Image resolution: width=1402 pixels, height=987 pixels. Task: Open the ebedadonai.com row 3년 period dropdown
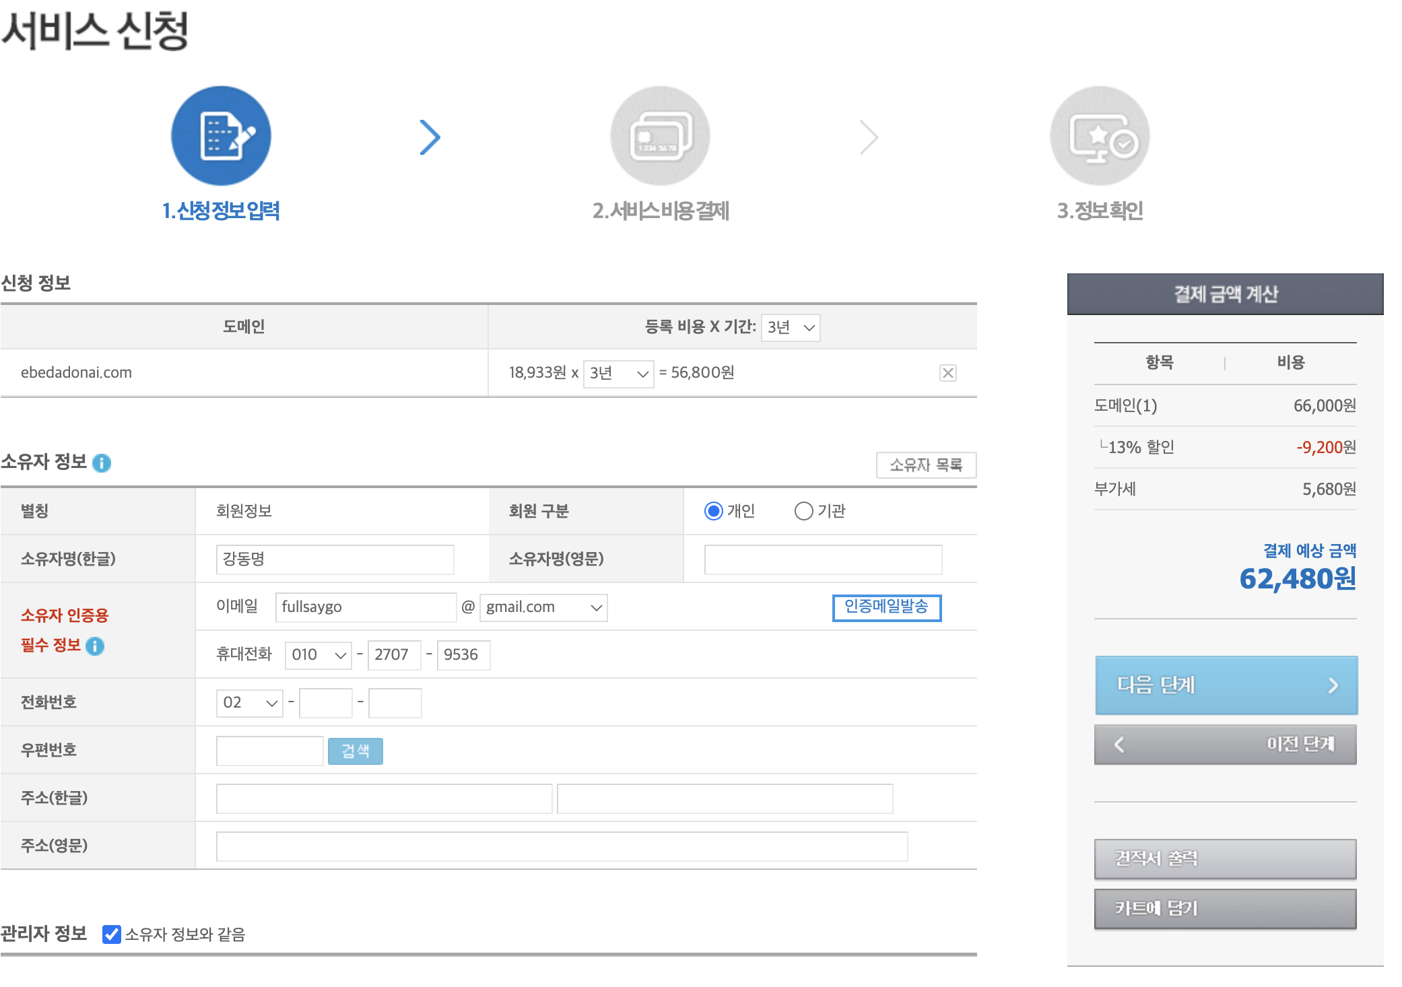618,373
